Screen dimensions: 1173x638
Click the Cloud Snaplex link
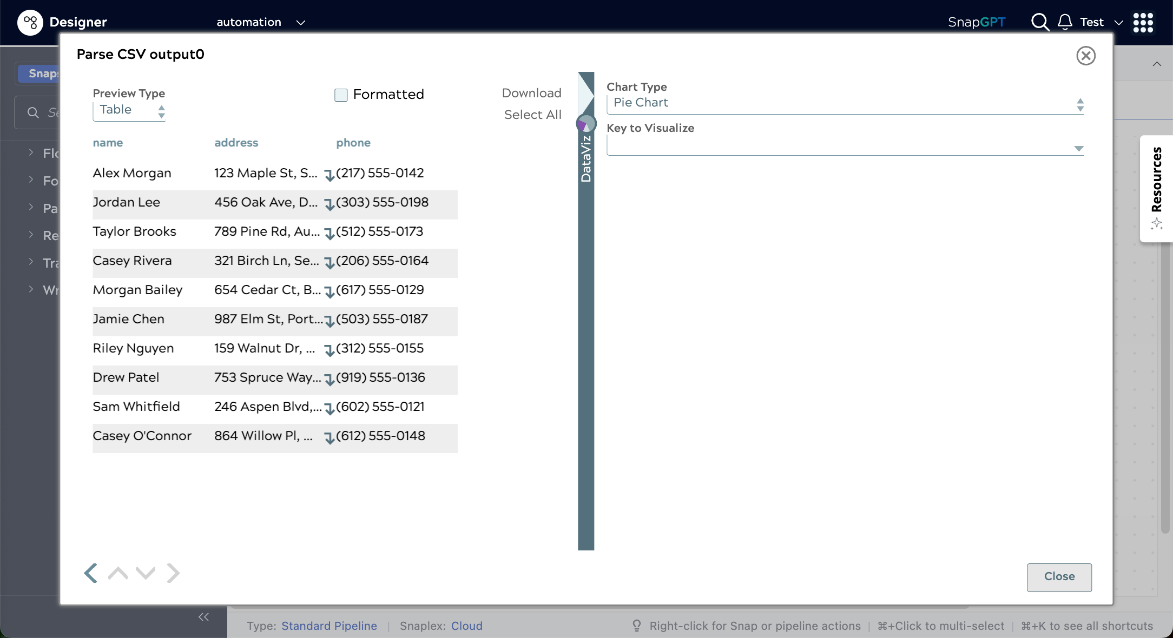466,626
